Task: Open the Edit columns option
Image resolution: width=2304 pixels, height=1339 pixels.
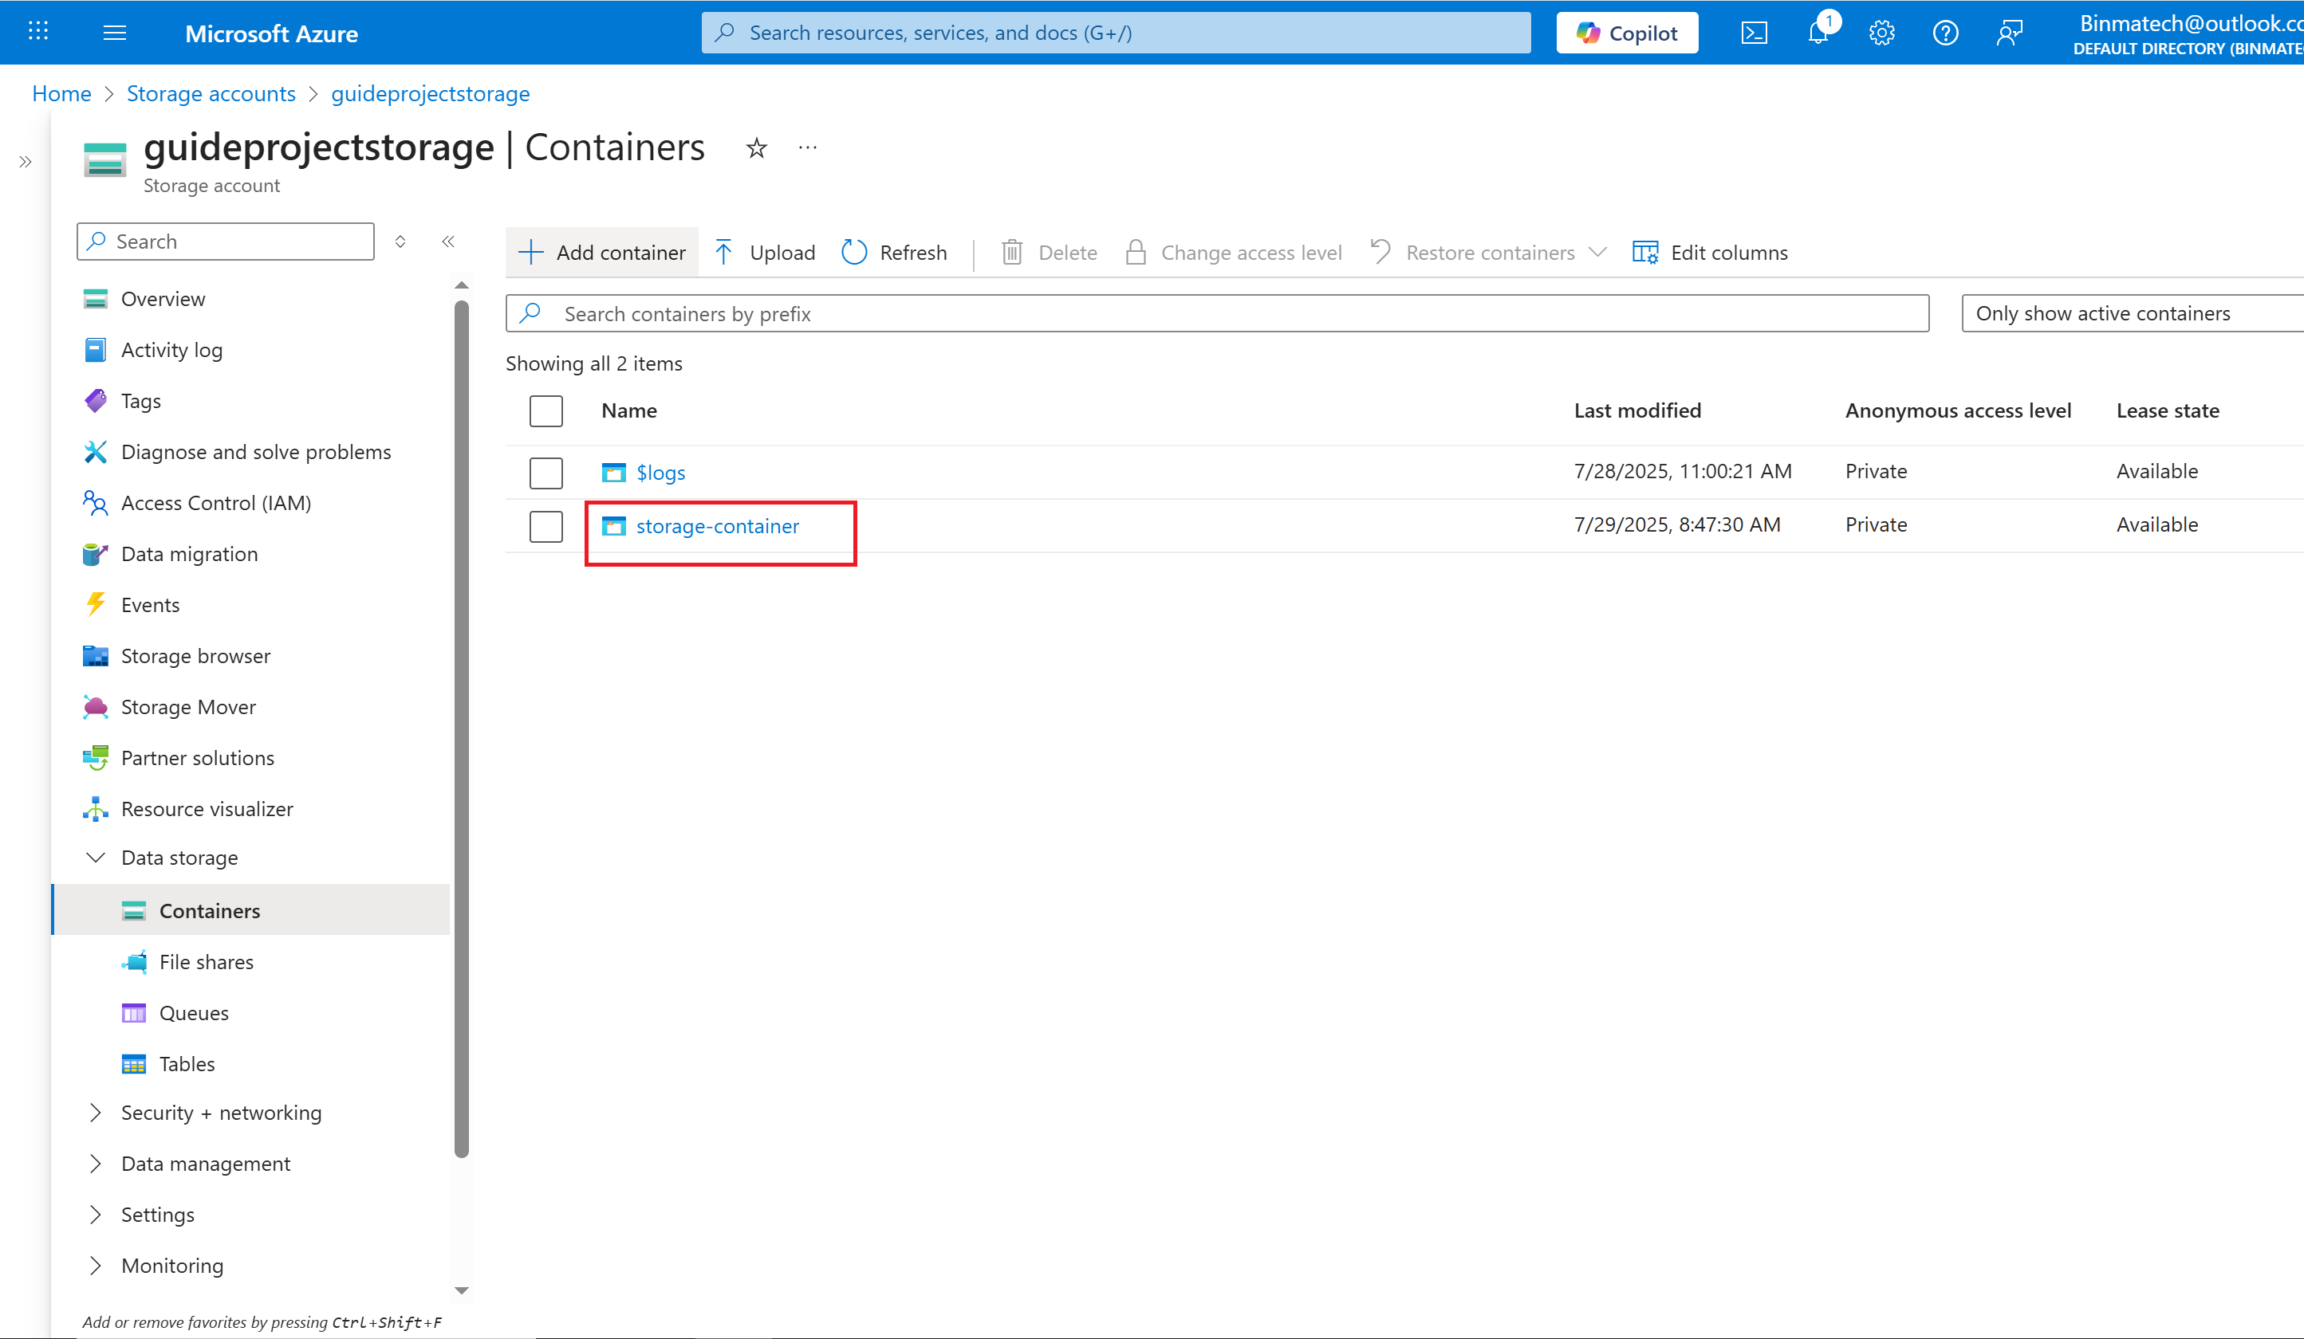Action: 1710,253
